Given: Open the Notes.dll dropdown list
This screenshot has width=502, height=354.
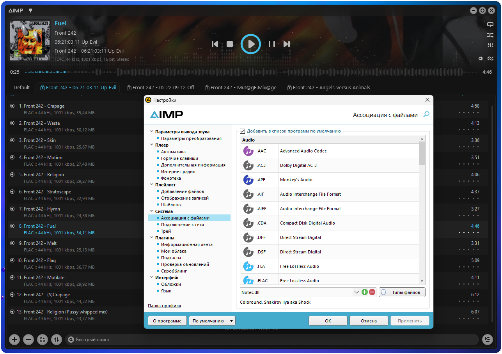Looking at the screenshot, I should (356, 292).
